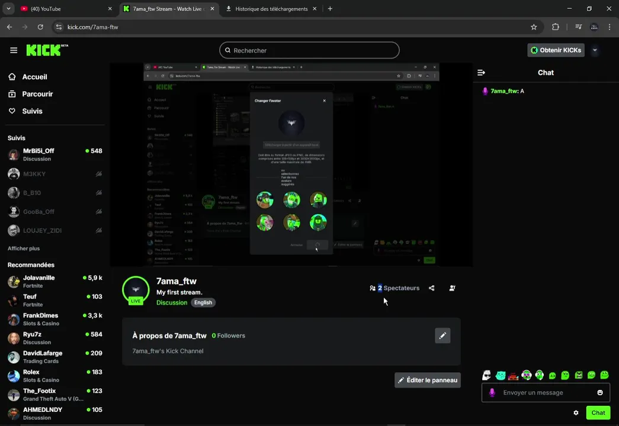The width and height of the screenshot is (619, 426).
Task: Open LOUJEY_ZIDI offline channel
Action: tap(55, 230)
